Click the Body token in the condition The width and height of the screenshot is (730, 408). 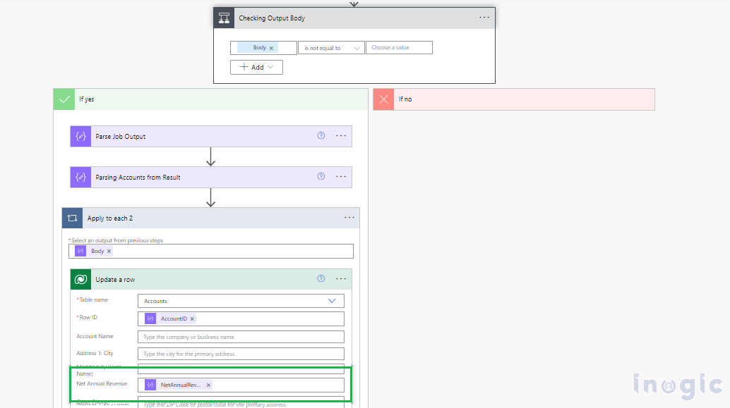point(259,47)
